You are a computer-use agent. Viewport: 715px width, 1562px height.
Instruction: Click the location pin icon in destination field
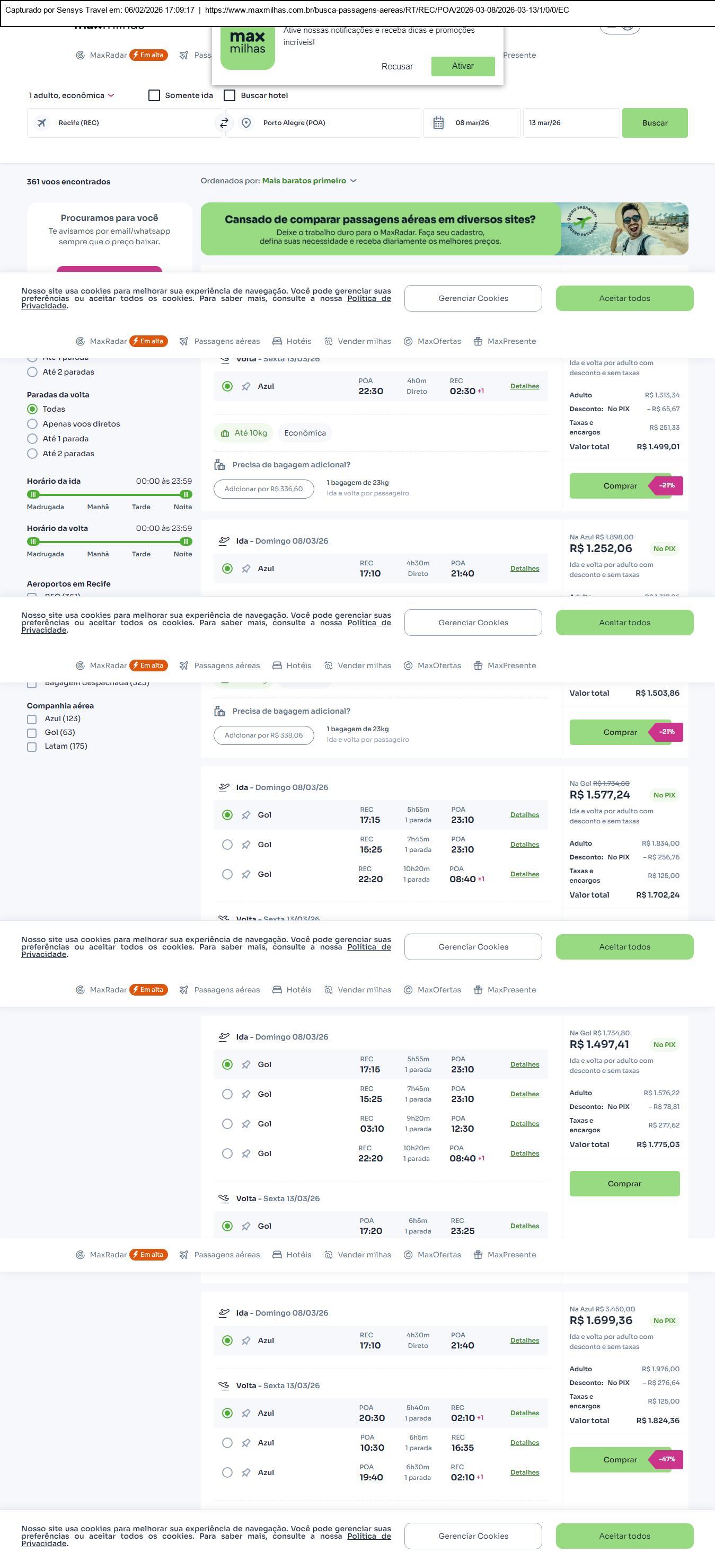point(246,123)
